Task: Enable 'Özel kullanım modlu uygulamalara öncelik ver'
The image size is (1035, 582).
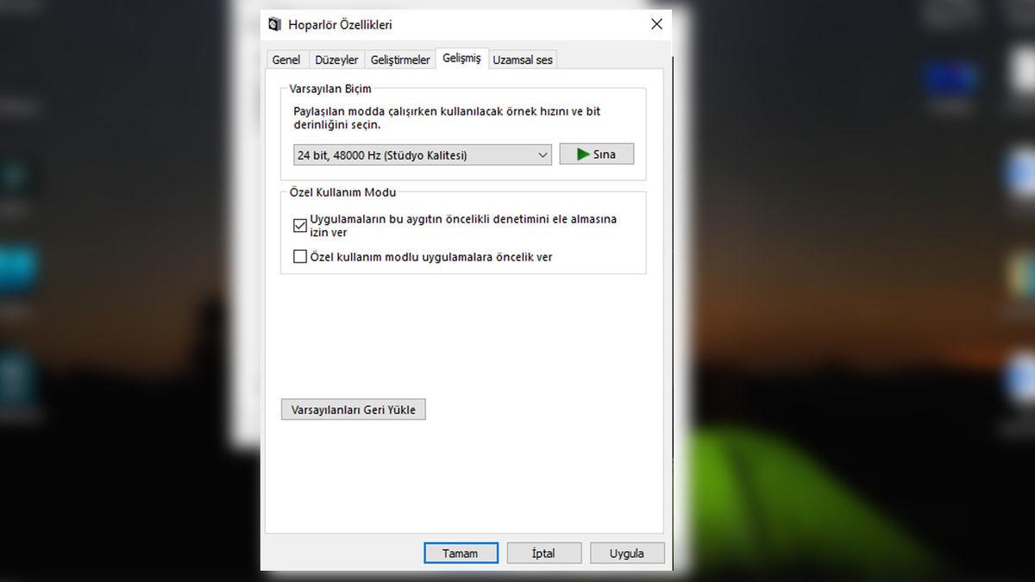Action: pyautogui.click(x=300, y=256)
